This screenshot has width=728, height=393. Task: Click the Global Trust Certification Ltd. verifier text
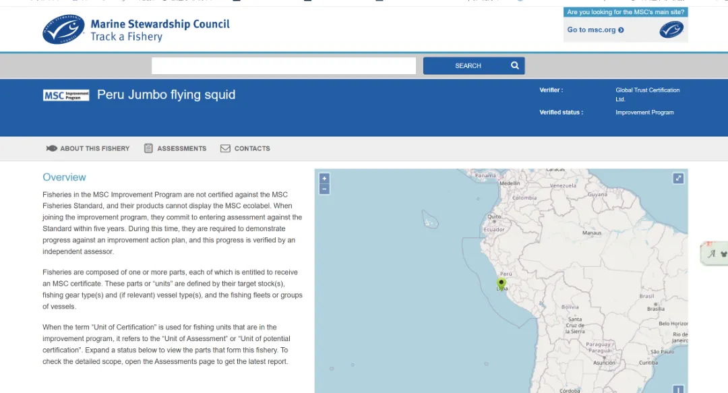647,94
